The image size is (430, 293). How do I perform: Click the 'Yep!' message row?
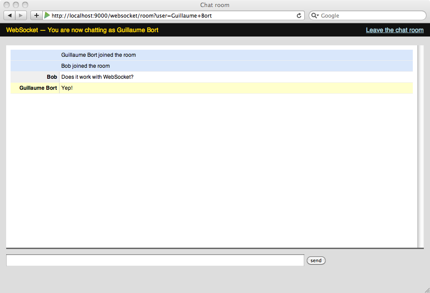(x=67, y=88)
